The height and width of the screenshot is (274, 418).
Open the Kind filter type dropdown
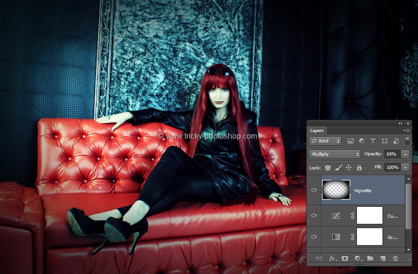coord(325,141)
